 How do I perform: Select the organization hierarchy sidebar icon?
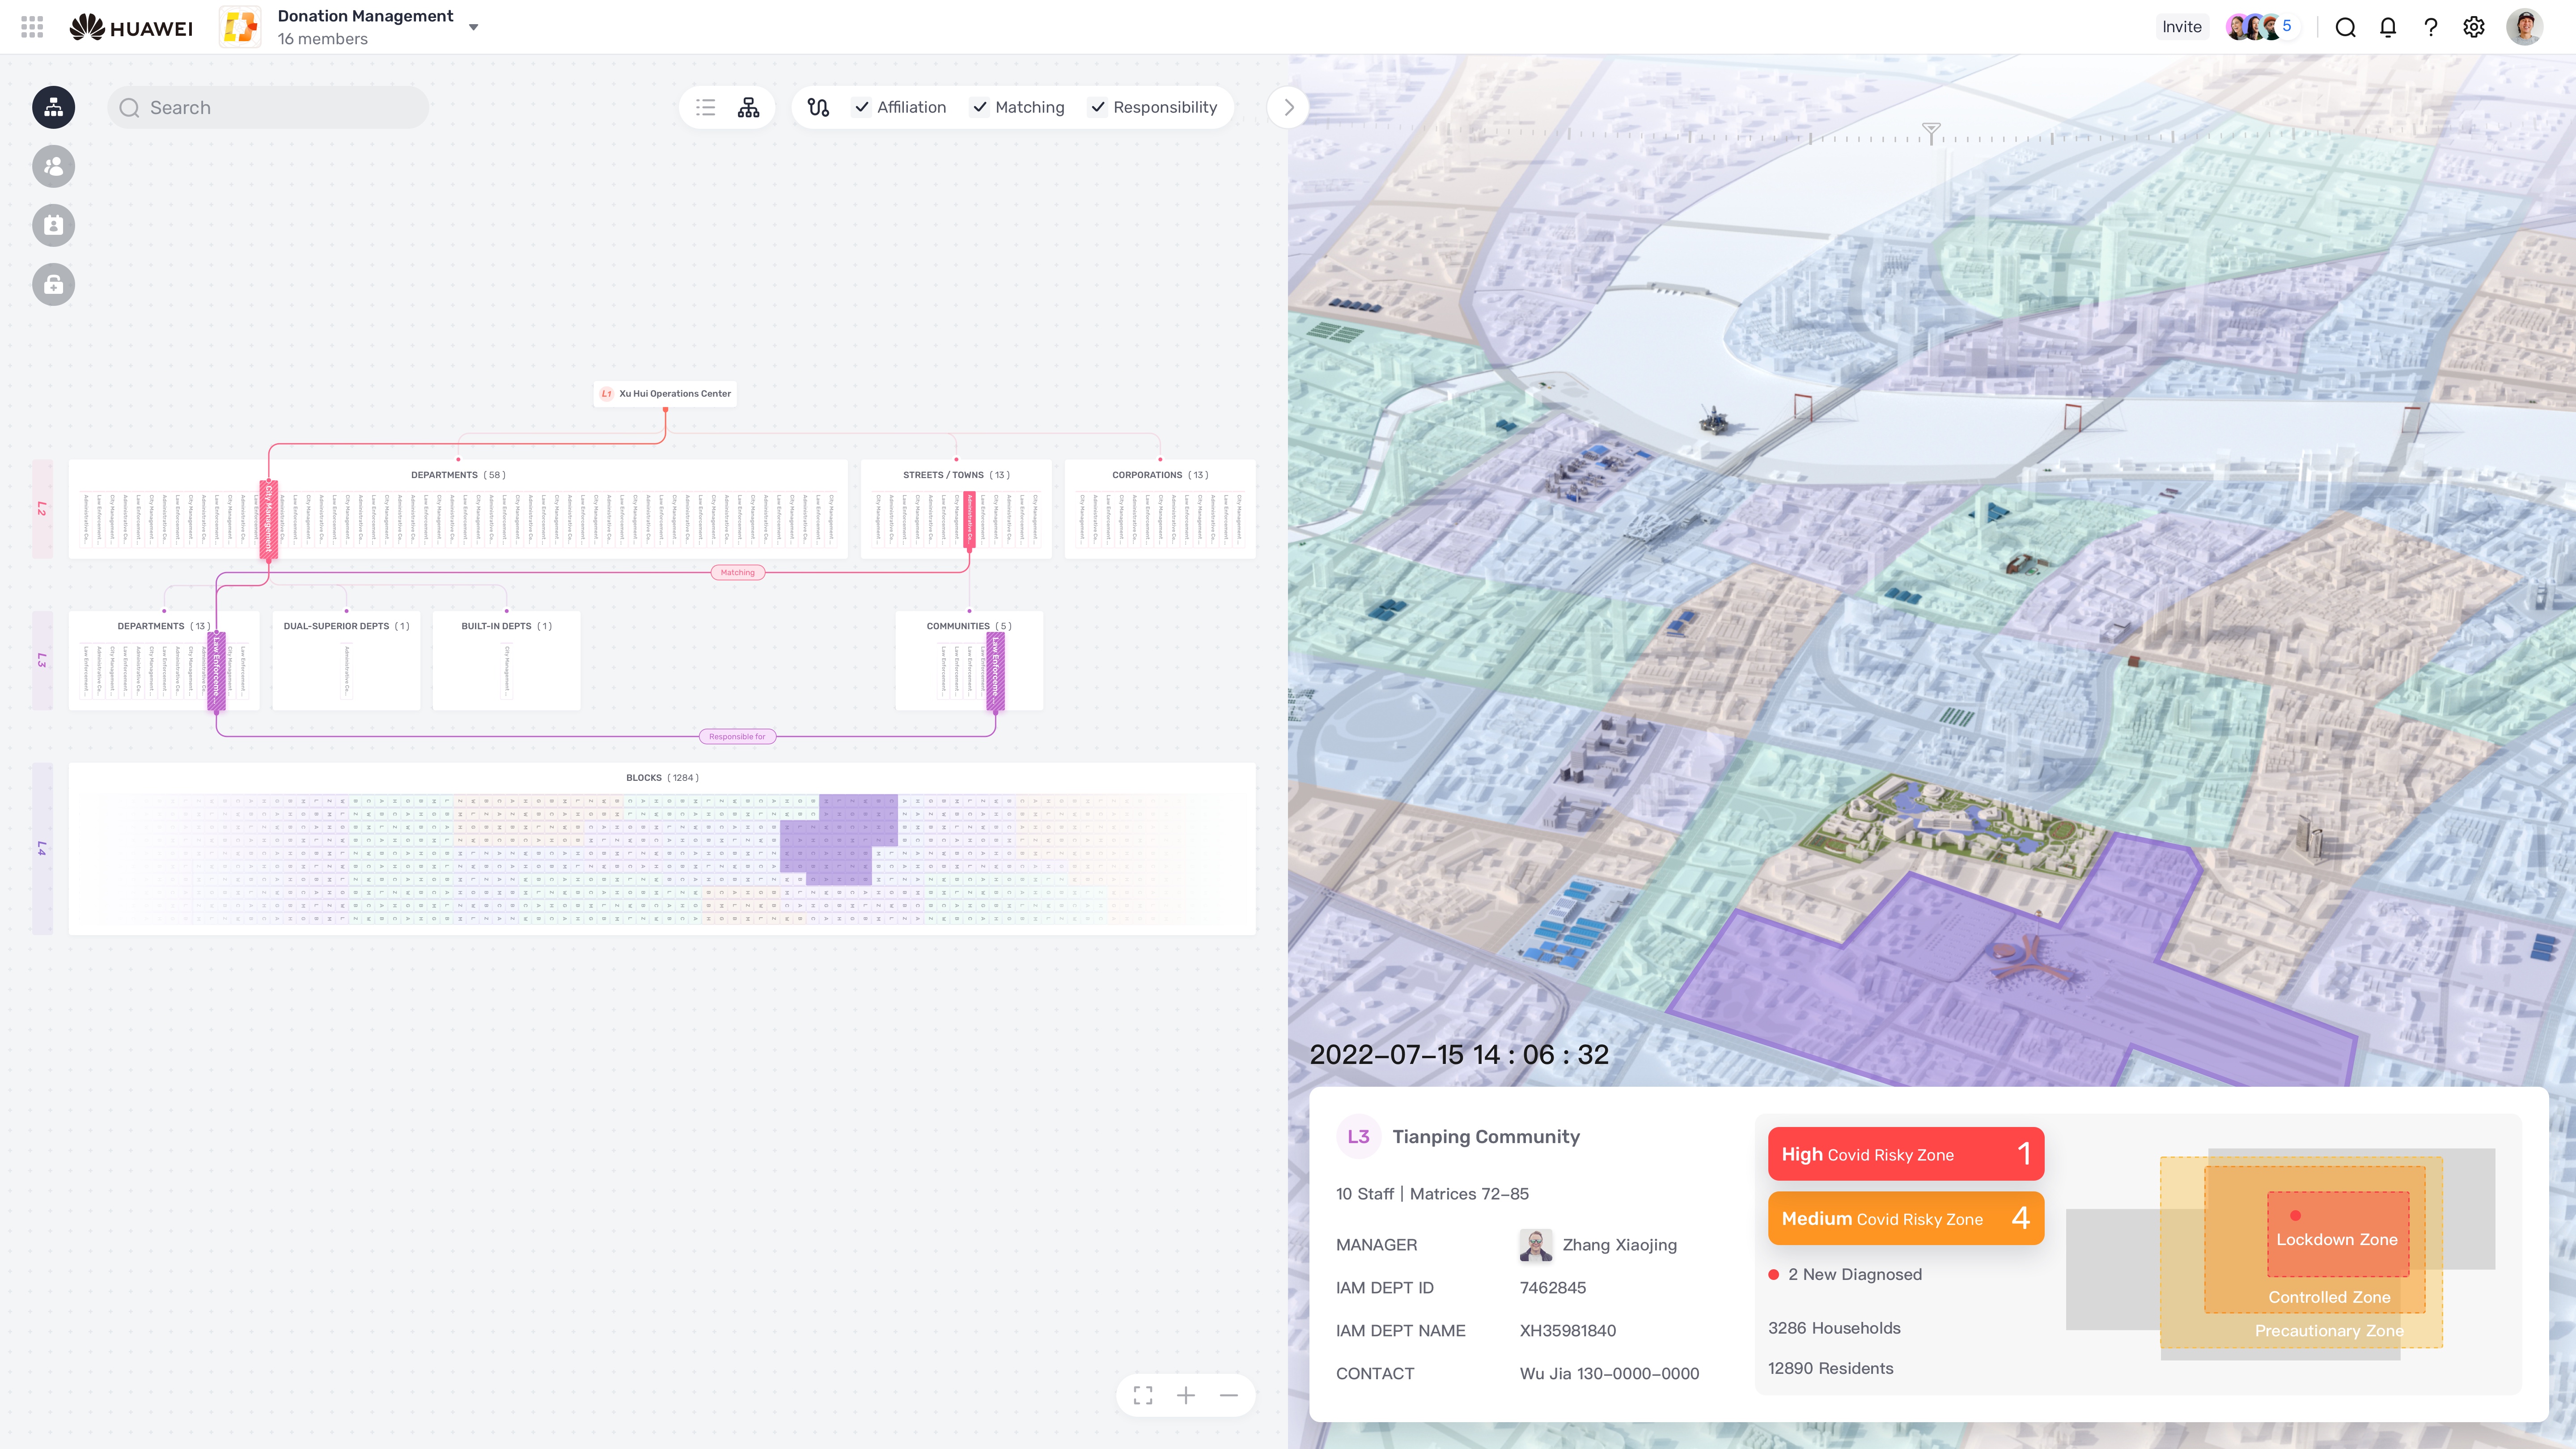pyautogui.click(x=53, y=107)
